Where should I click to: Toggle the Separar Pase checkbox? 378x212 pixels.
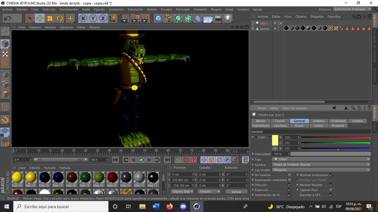[331, 190]
